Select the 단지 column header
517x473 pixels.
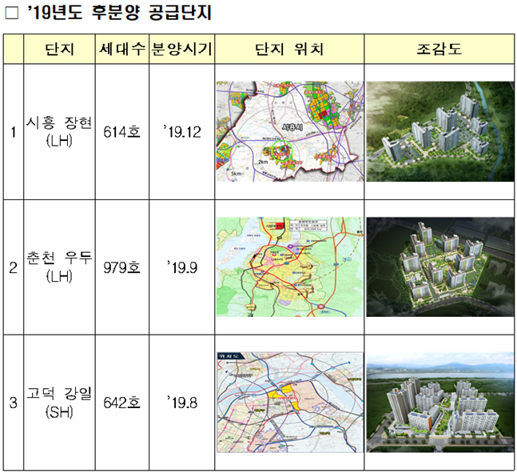(x=59, y=49)
